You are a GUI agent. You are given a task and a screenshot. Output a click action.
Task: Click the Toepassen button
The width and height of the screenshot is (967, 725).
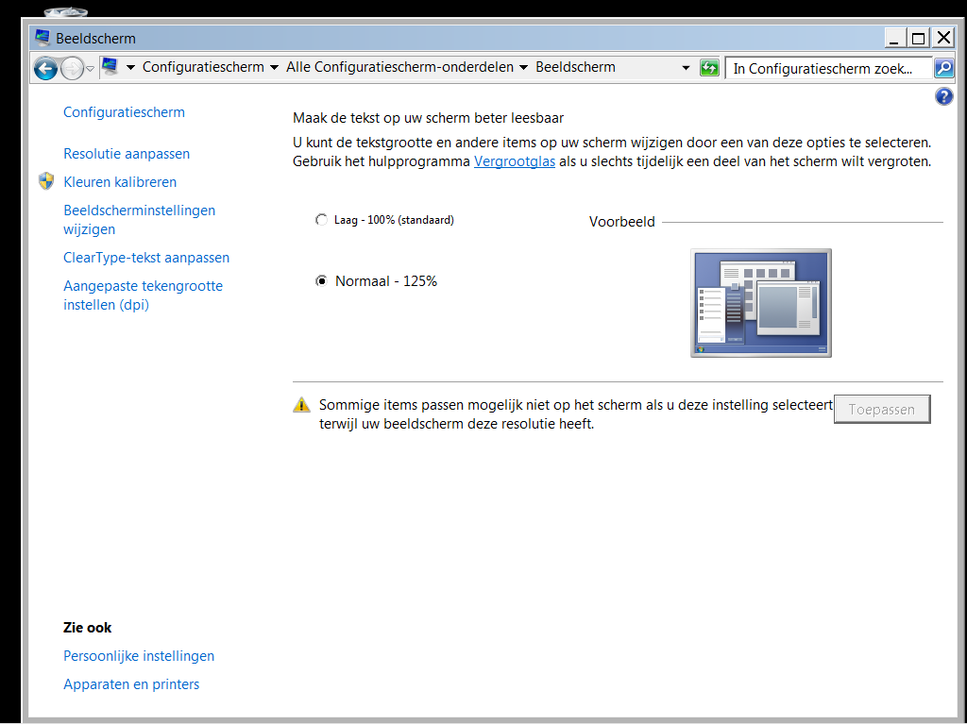pos(882,410)
